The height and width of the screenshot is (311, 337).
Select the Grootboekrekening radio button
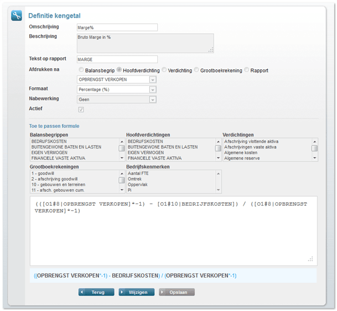(196, 70)
